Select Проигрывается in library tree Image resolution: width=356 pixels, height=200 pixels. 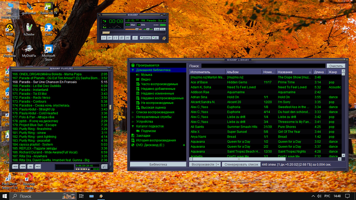click(148, 65)
